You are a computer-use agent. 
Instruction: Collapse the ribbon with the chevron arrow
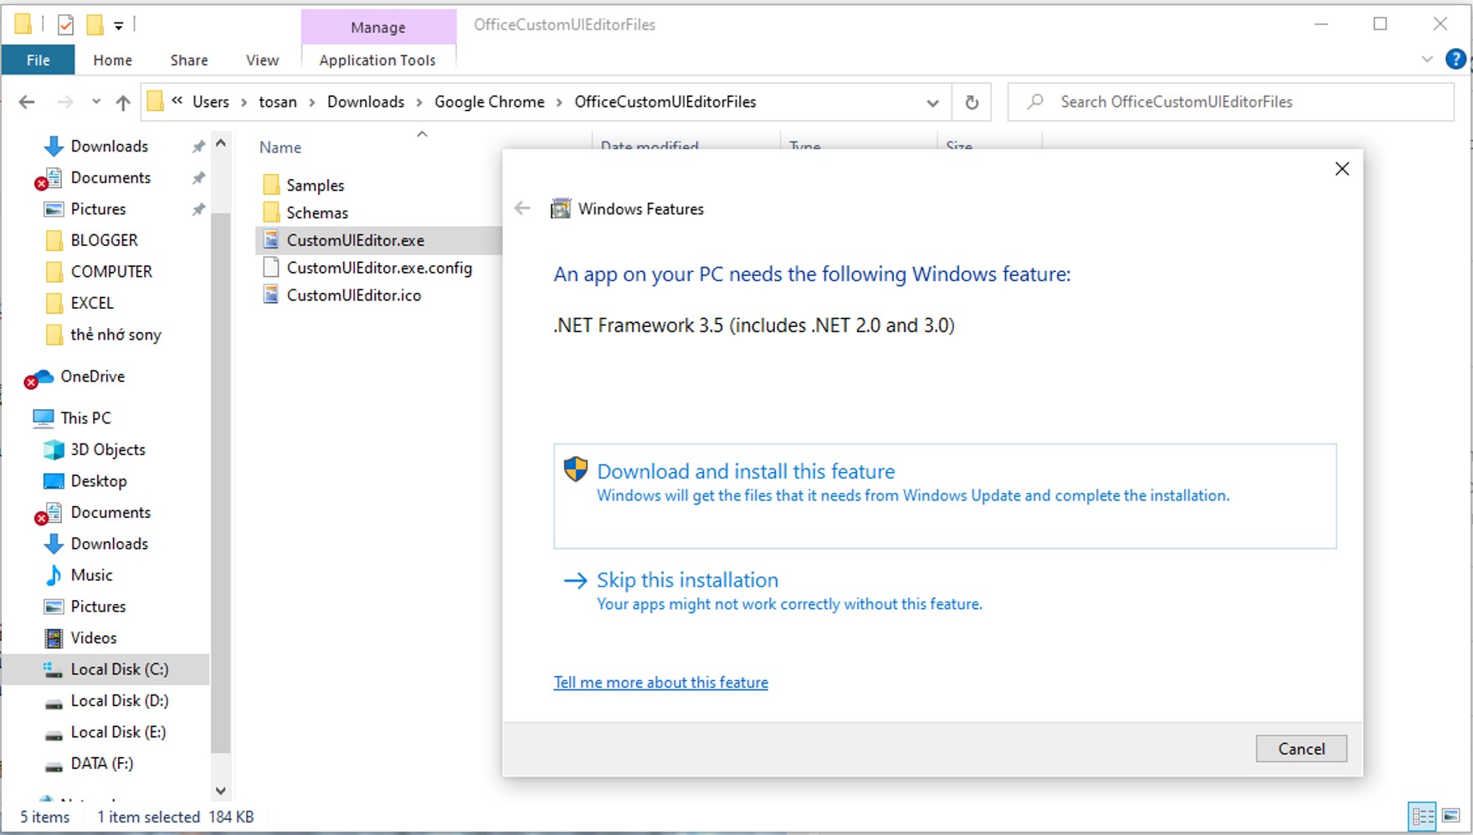[x=1426, y=59]
